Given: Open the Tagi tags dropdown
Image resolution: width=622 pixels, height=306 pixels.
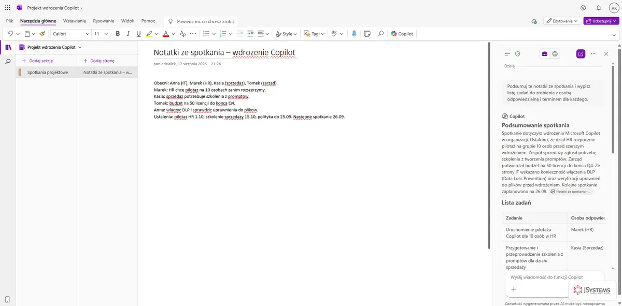Looking at the screenshot, I should [314, 34].
